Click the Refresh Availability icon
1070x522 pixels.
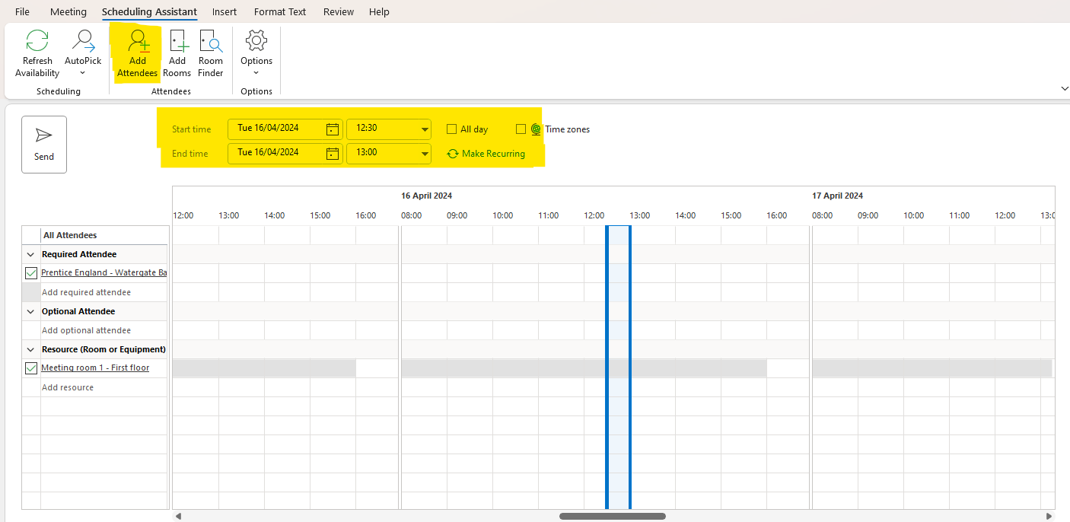(37, 42)
